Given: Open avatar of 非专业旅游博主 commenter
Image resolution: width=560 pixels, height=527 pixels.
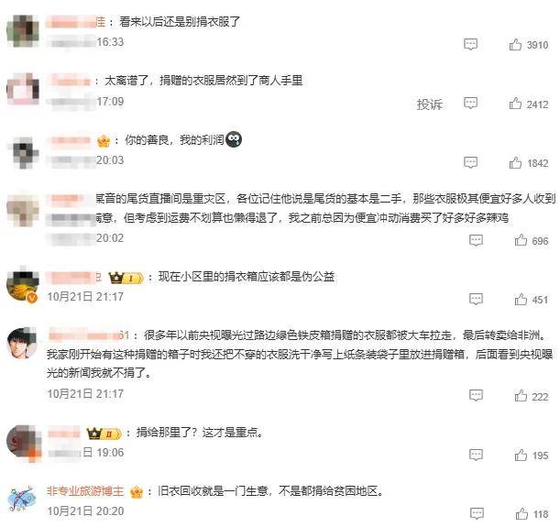Looking at the screenshot, I should [x=22, y=499].
